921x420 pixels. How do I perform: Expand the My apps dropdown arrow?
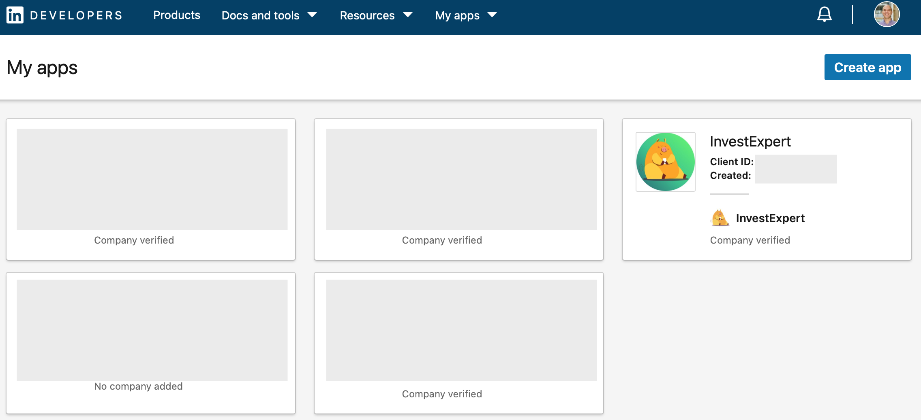492,15
